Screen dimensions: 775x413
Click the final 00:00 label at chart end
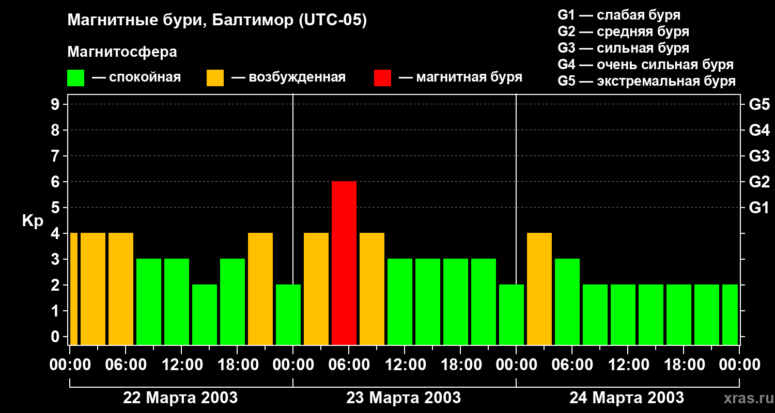739,365
